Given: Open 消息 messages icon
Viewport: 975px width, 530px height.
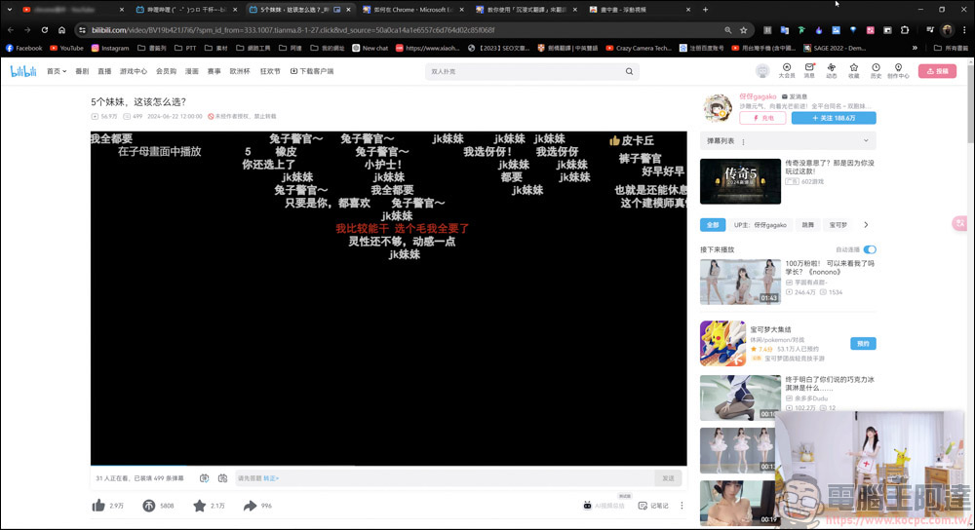Looking at the screenshot, I should (809, 71).
